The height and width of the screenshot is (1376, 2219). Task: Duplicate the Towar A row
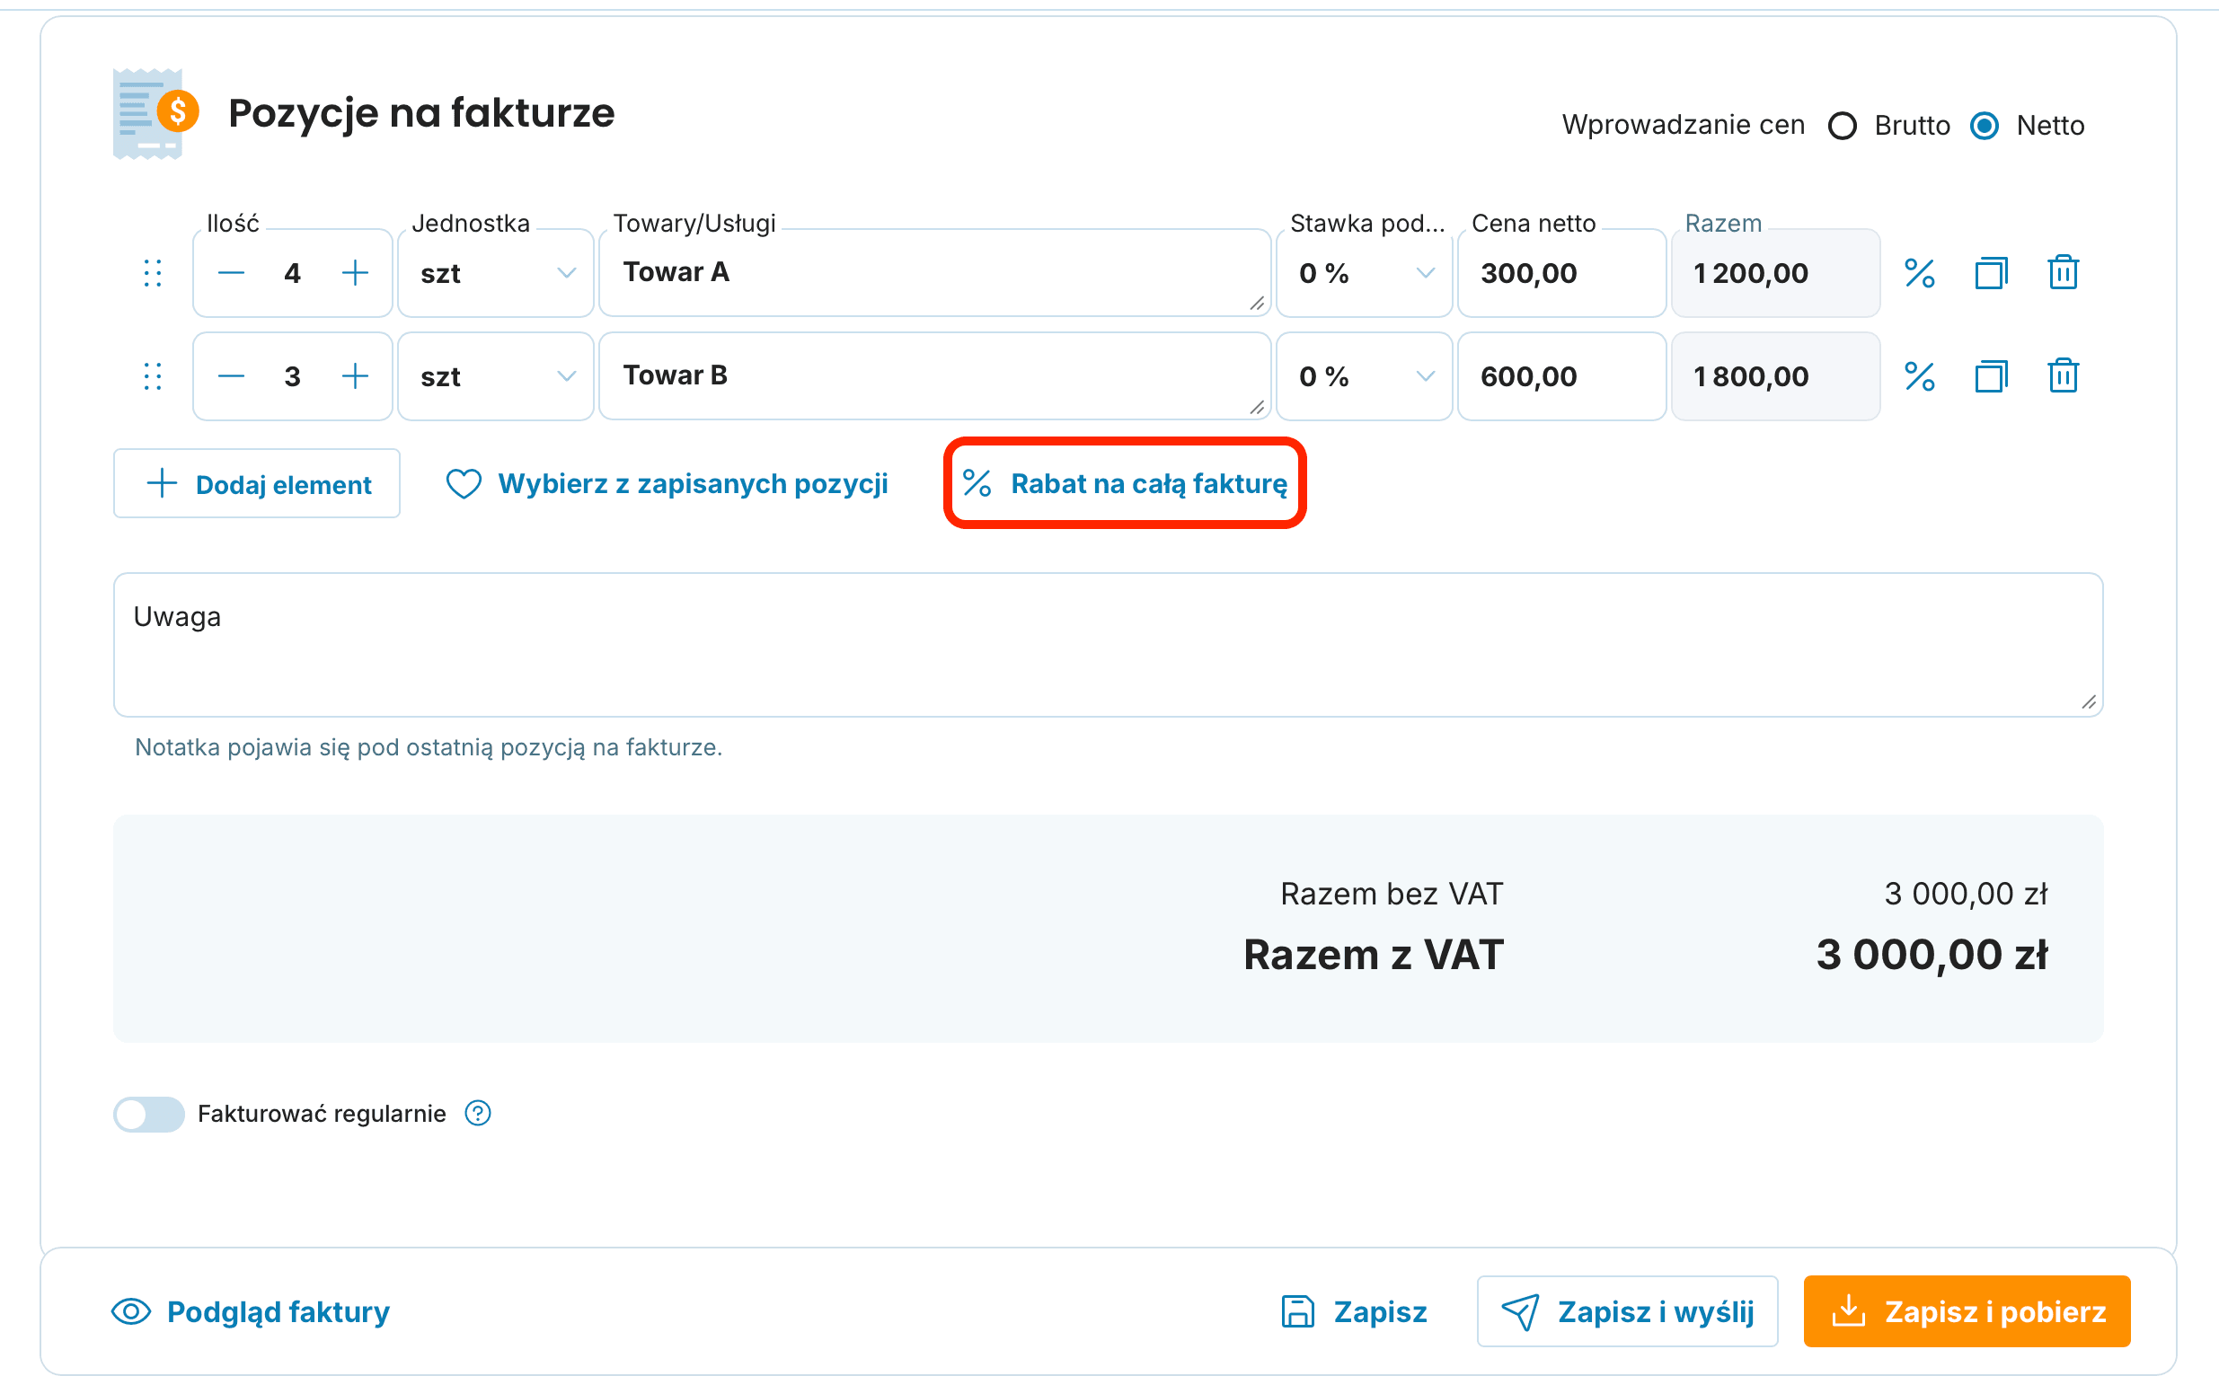pyautogui.click(x=1991, y=273)
